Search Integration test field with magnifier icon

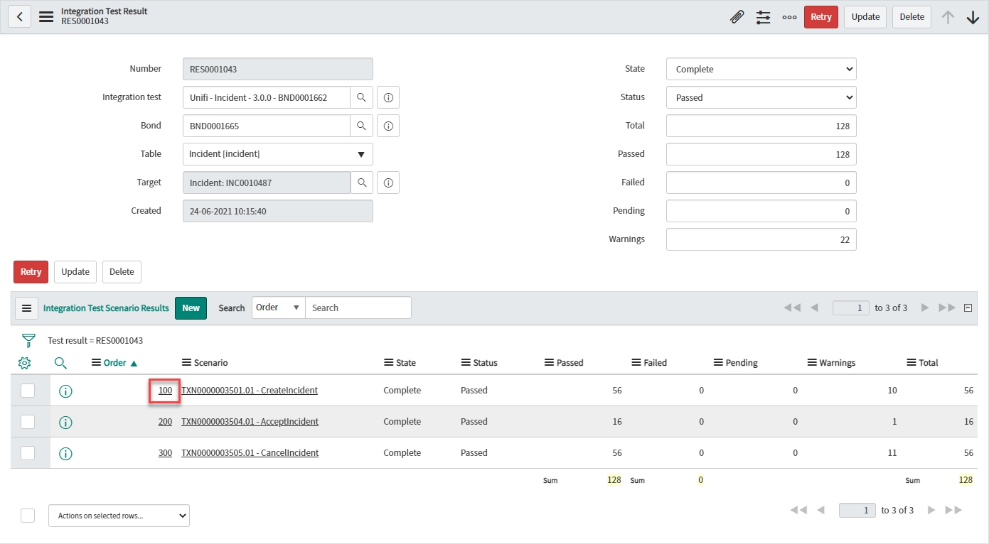[x=362, y=97]
